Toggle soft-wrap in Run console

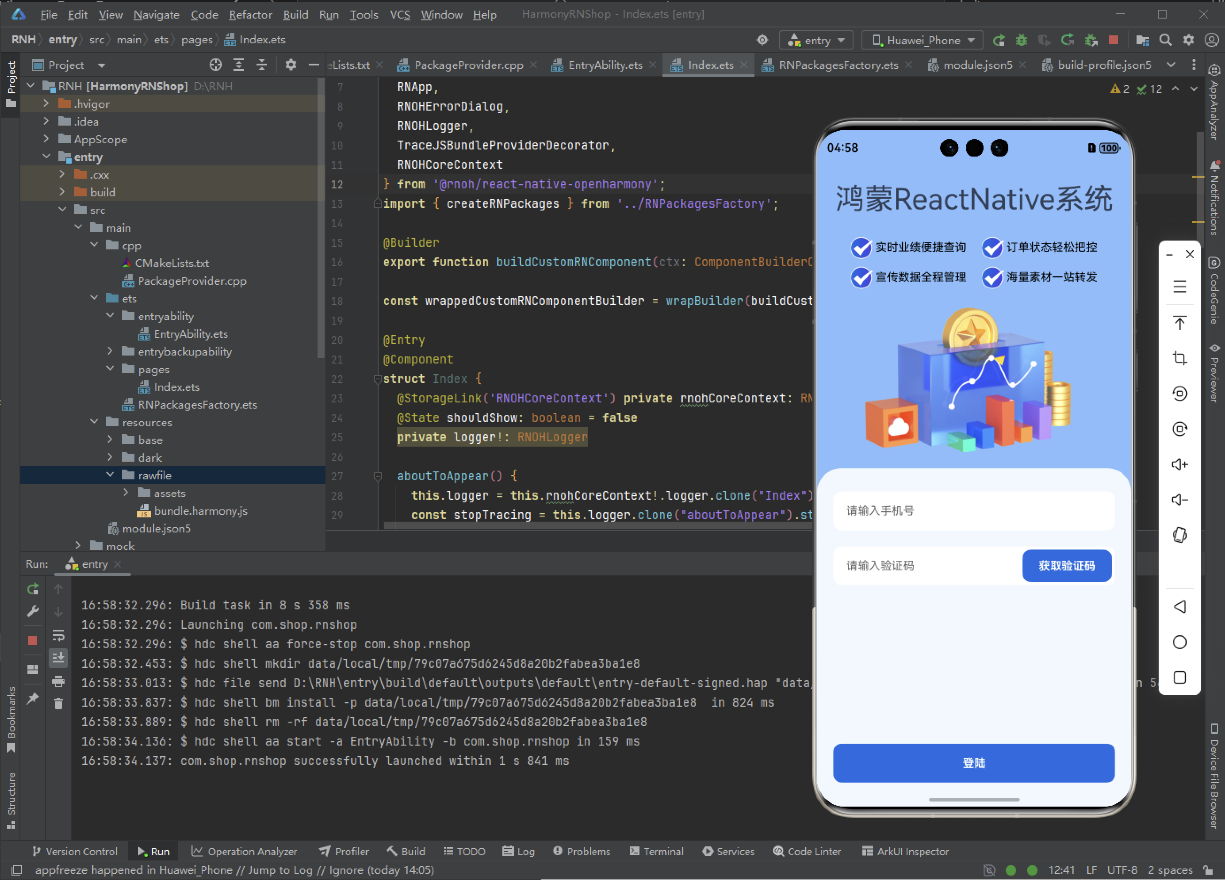58,635
